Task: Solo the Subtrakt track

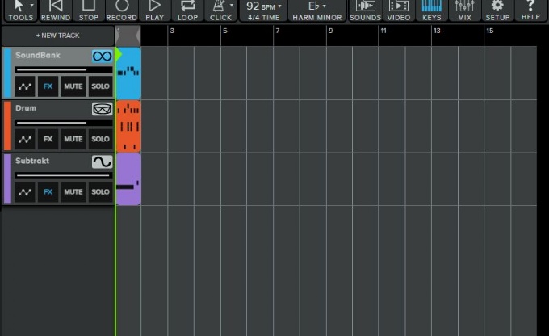Action: point(100,192)
